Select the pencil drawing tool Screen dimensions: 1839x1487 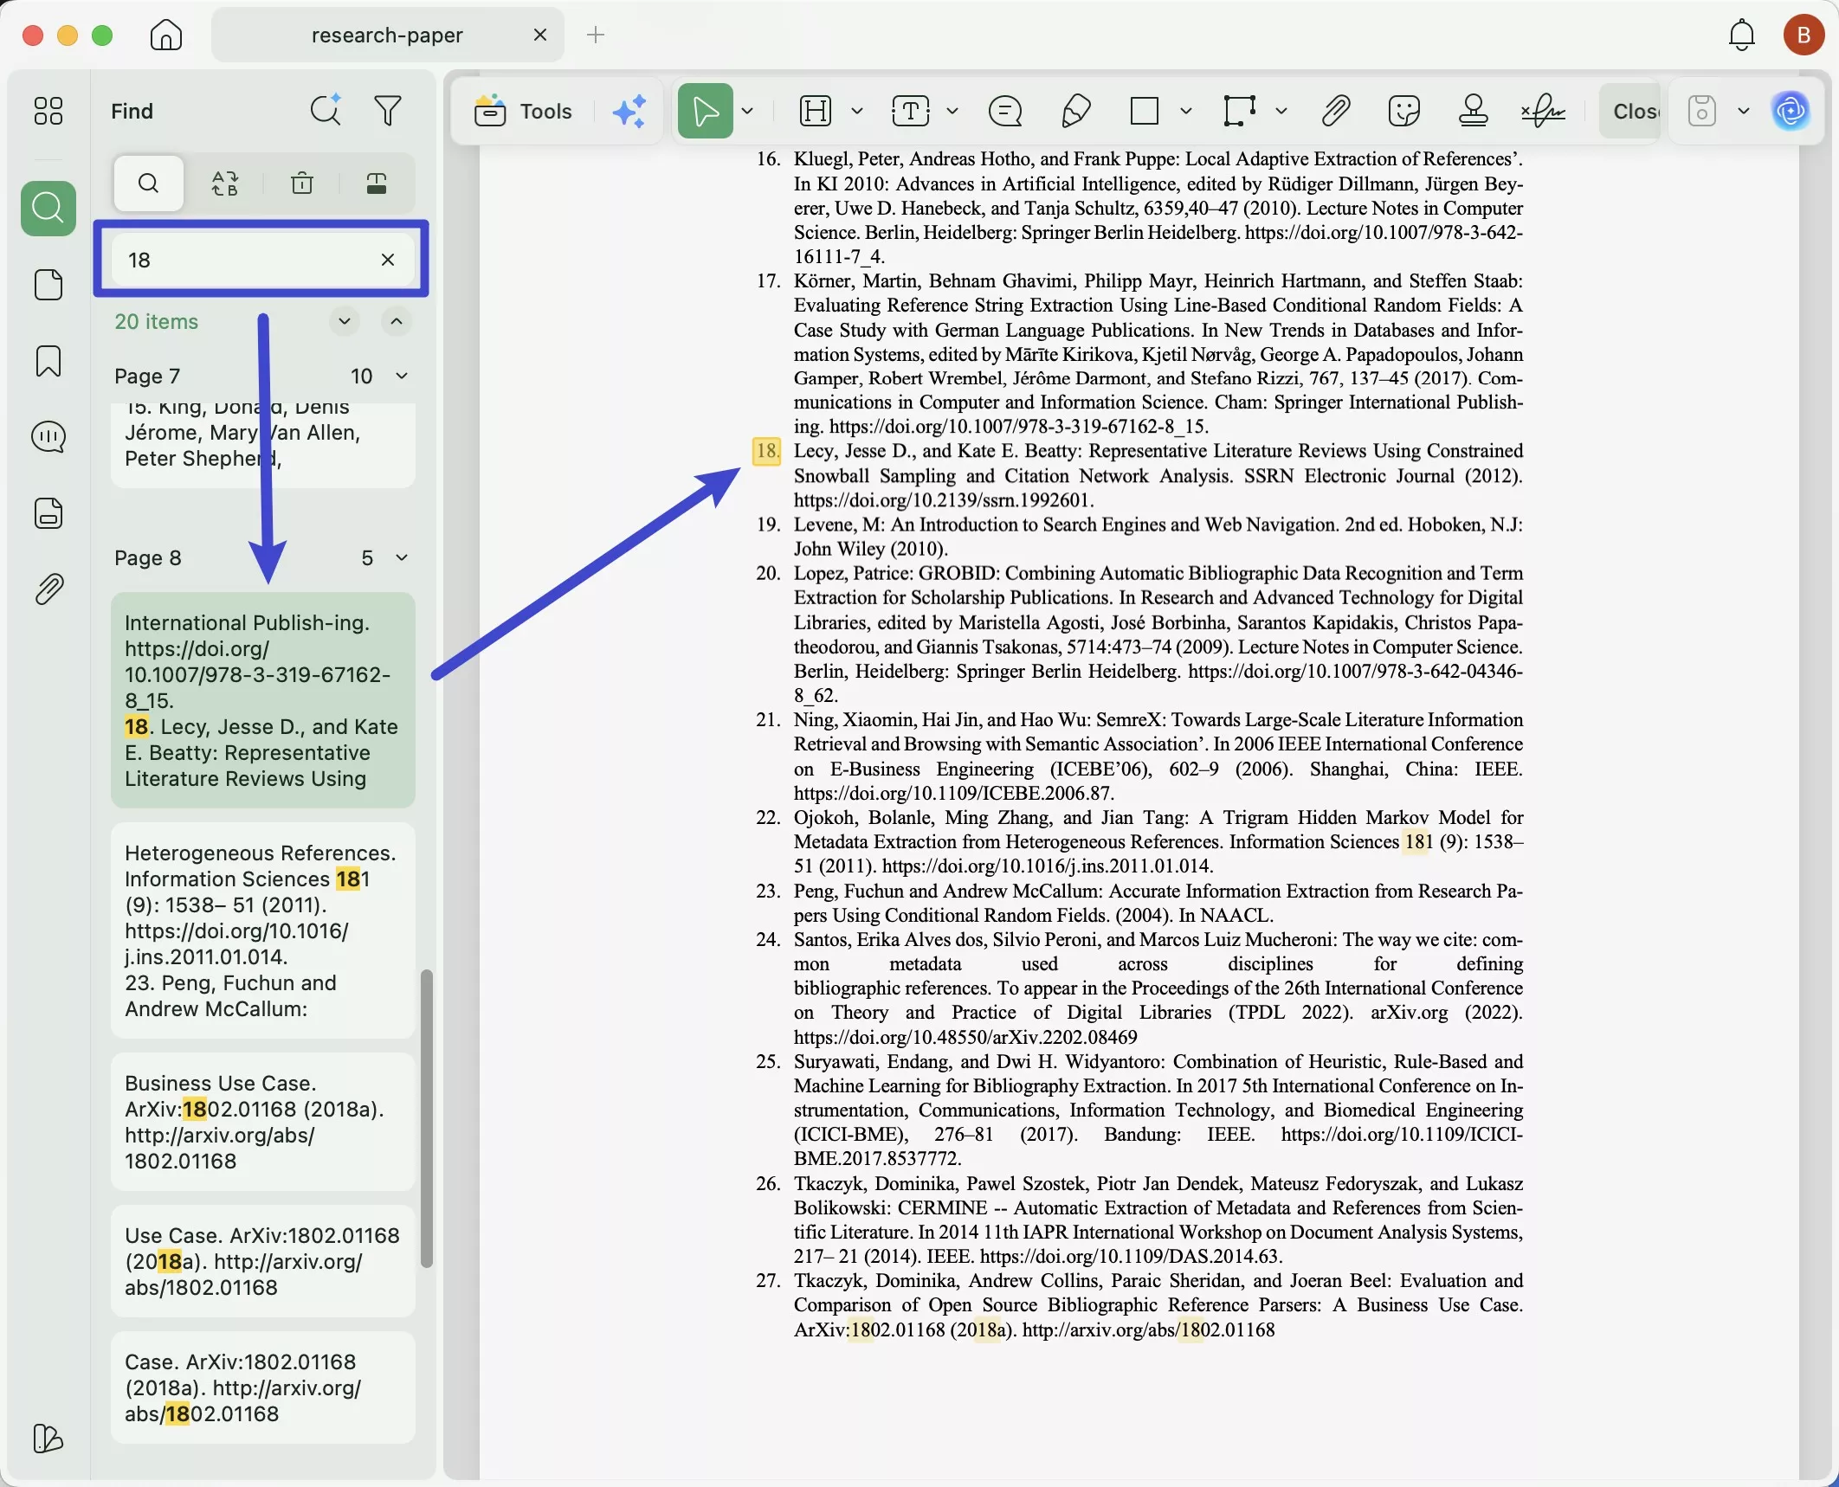pos(1074,111)
